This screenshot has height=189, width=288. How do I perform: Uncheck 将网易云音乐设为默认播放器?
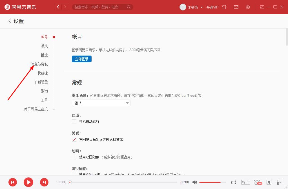74,139
